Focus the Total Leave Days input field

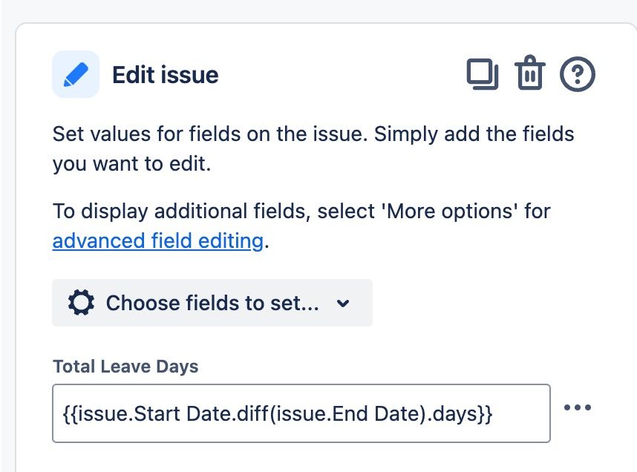coord(301,413)
